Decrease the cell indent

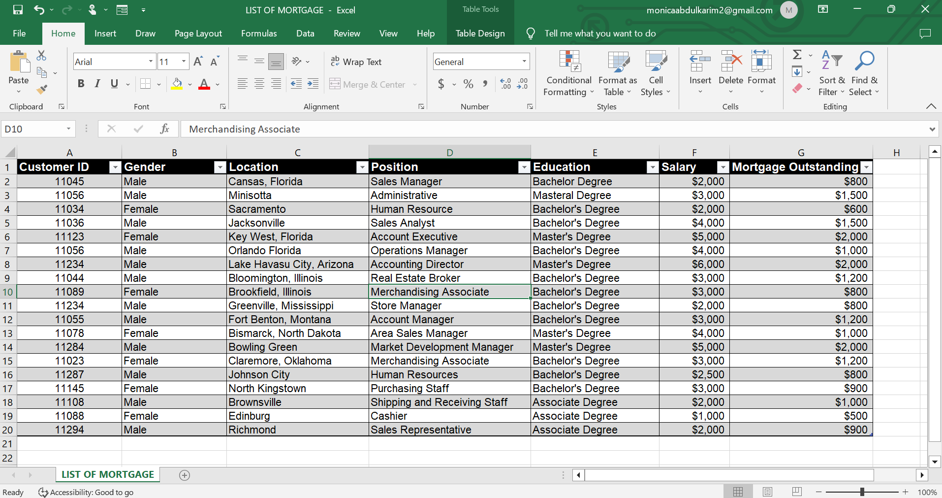coord(296,84)
